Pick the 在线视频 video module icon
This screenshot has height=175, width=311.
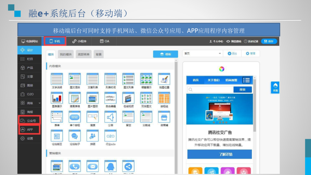[x=128, y=98]
